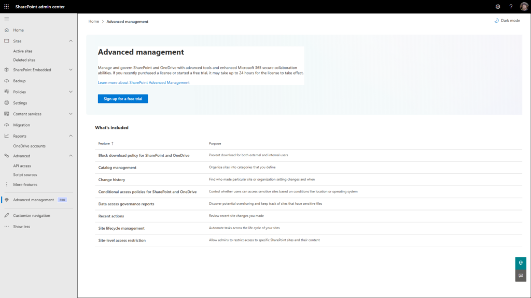The height and width of the screenshot is (298, 531).
Task: Open Learn more about SharePoint Advanced Management
Action: 144,82
